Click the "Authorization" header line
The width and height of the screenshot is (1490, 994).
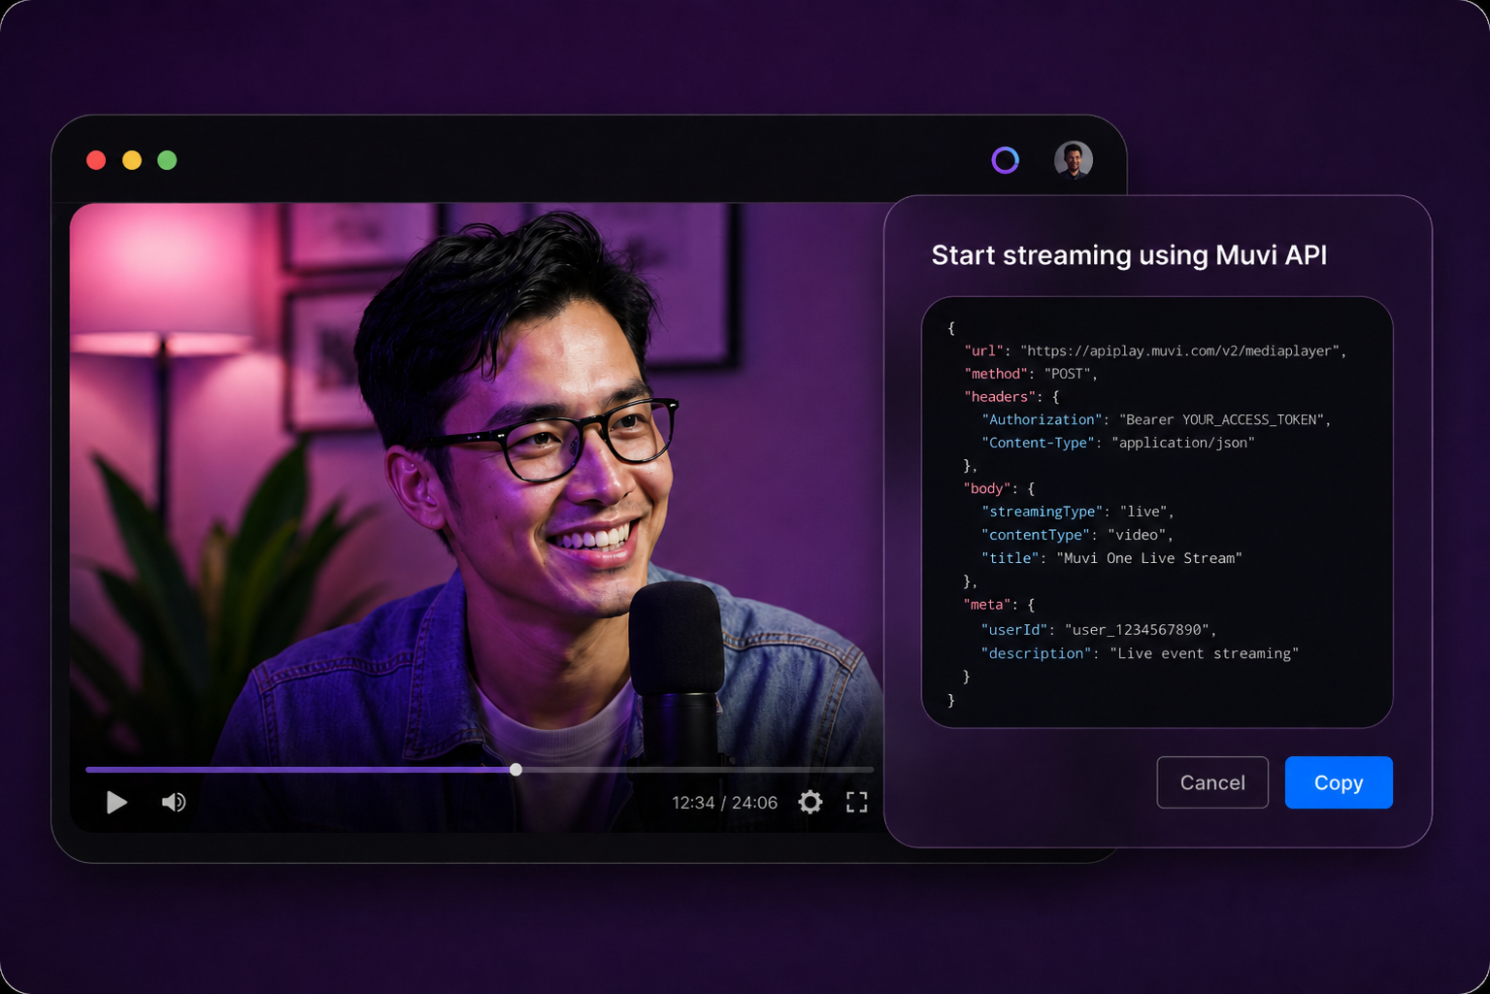[1156, 420]
